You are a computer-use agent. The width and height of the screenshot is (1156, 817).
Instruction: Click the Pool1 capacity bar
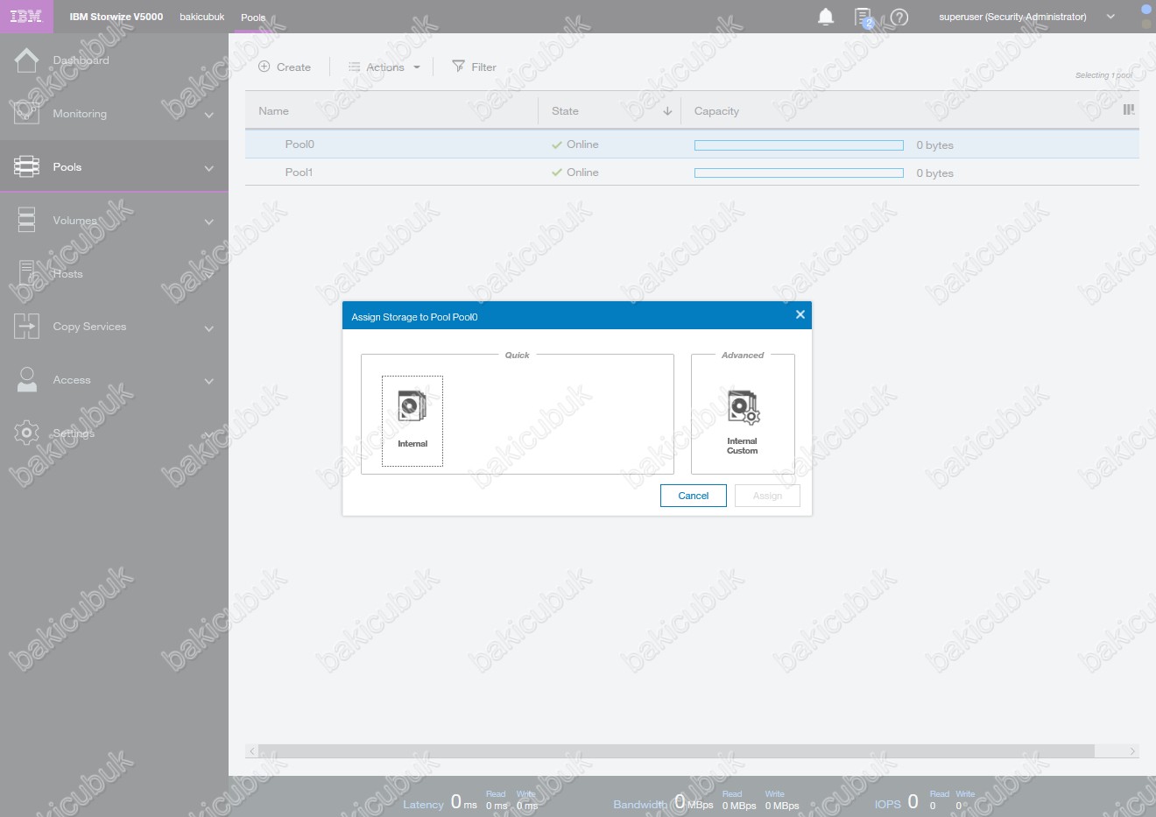[799, 173]
